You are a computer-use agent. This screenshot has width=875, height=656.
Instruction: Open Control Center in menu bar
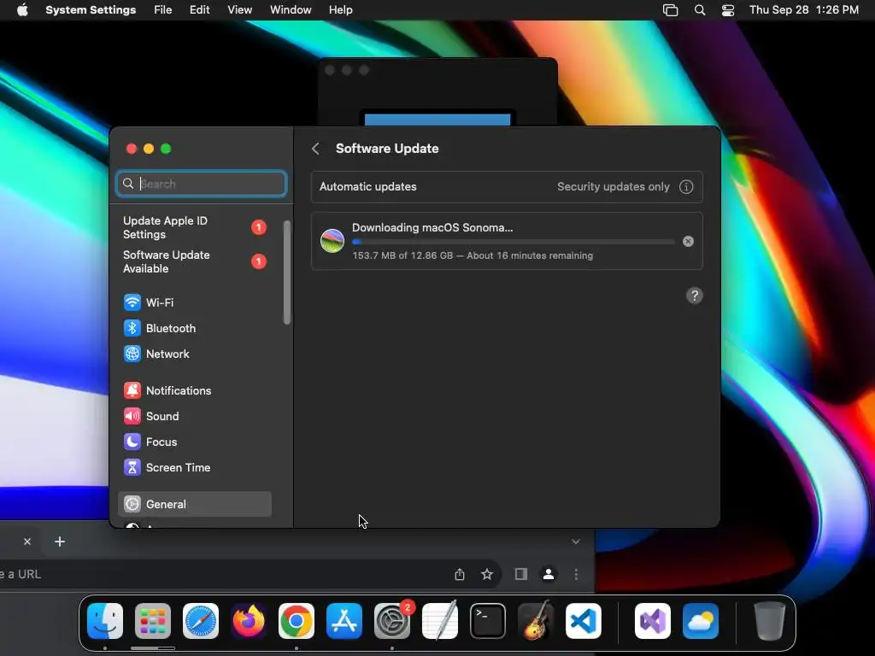728,10
